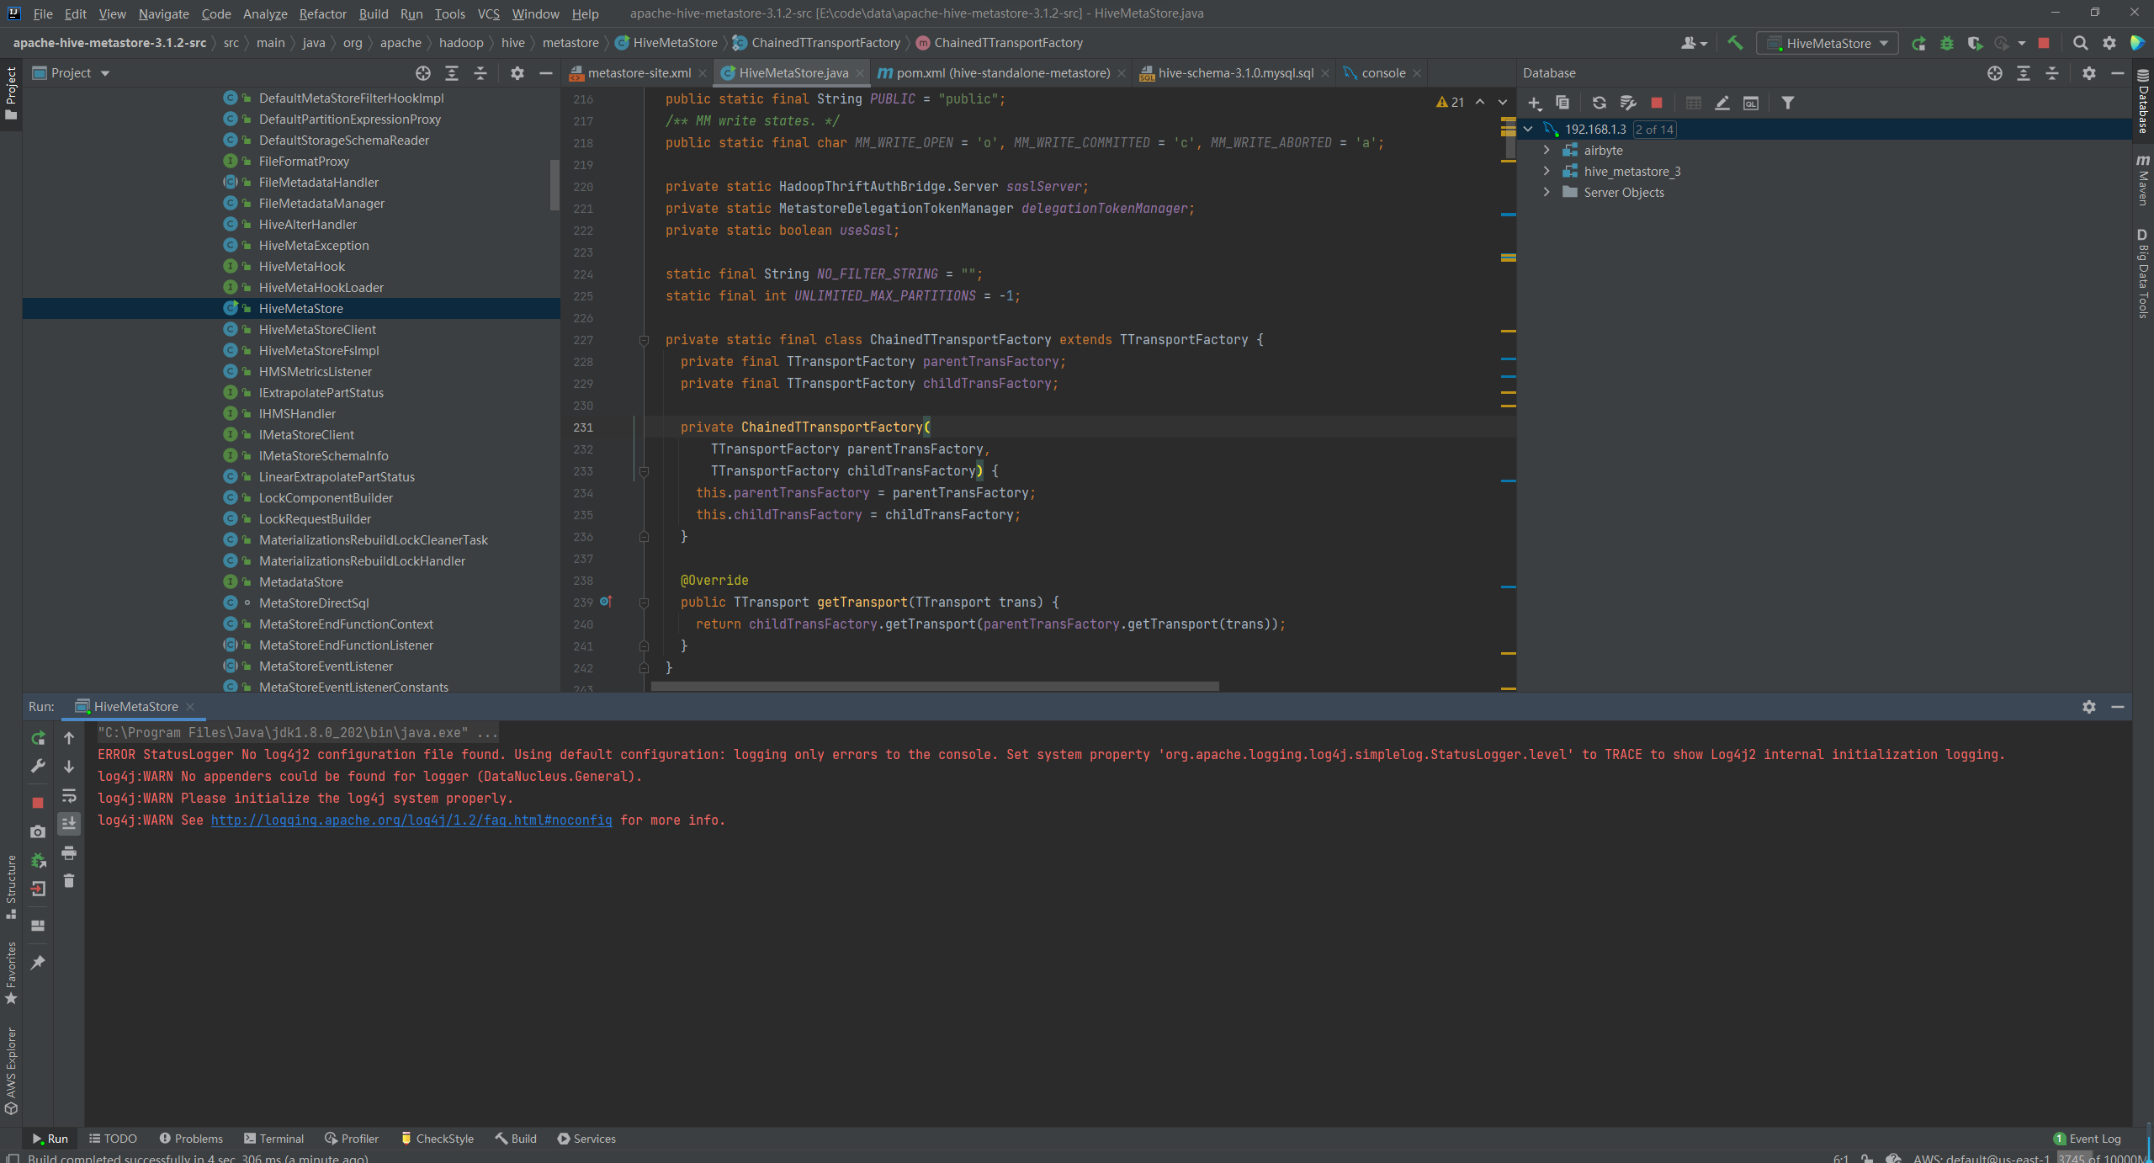Open Run panel settings gear

(x=2089, y=707)
